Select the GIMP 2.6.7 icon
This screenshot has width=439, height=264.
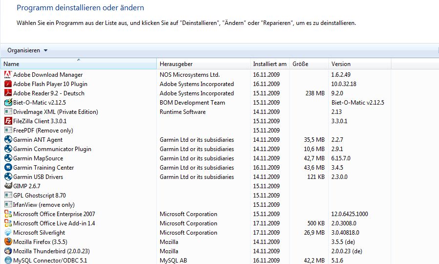click(8, 186)
